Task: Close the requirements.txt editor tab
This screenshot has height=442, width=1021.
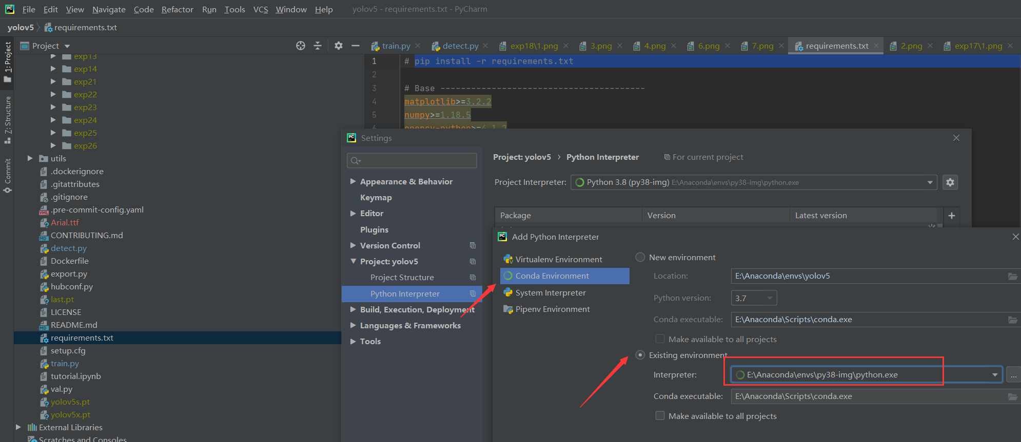Action: click(x=876, y=46)
